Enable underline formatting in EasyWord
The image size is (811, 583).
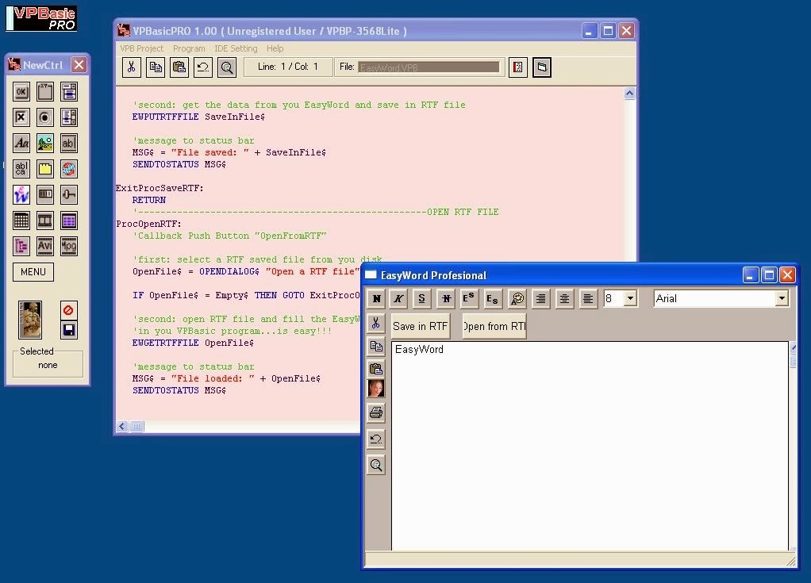(x=421, y=298)
